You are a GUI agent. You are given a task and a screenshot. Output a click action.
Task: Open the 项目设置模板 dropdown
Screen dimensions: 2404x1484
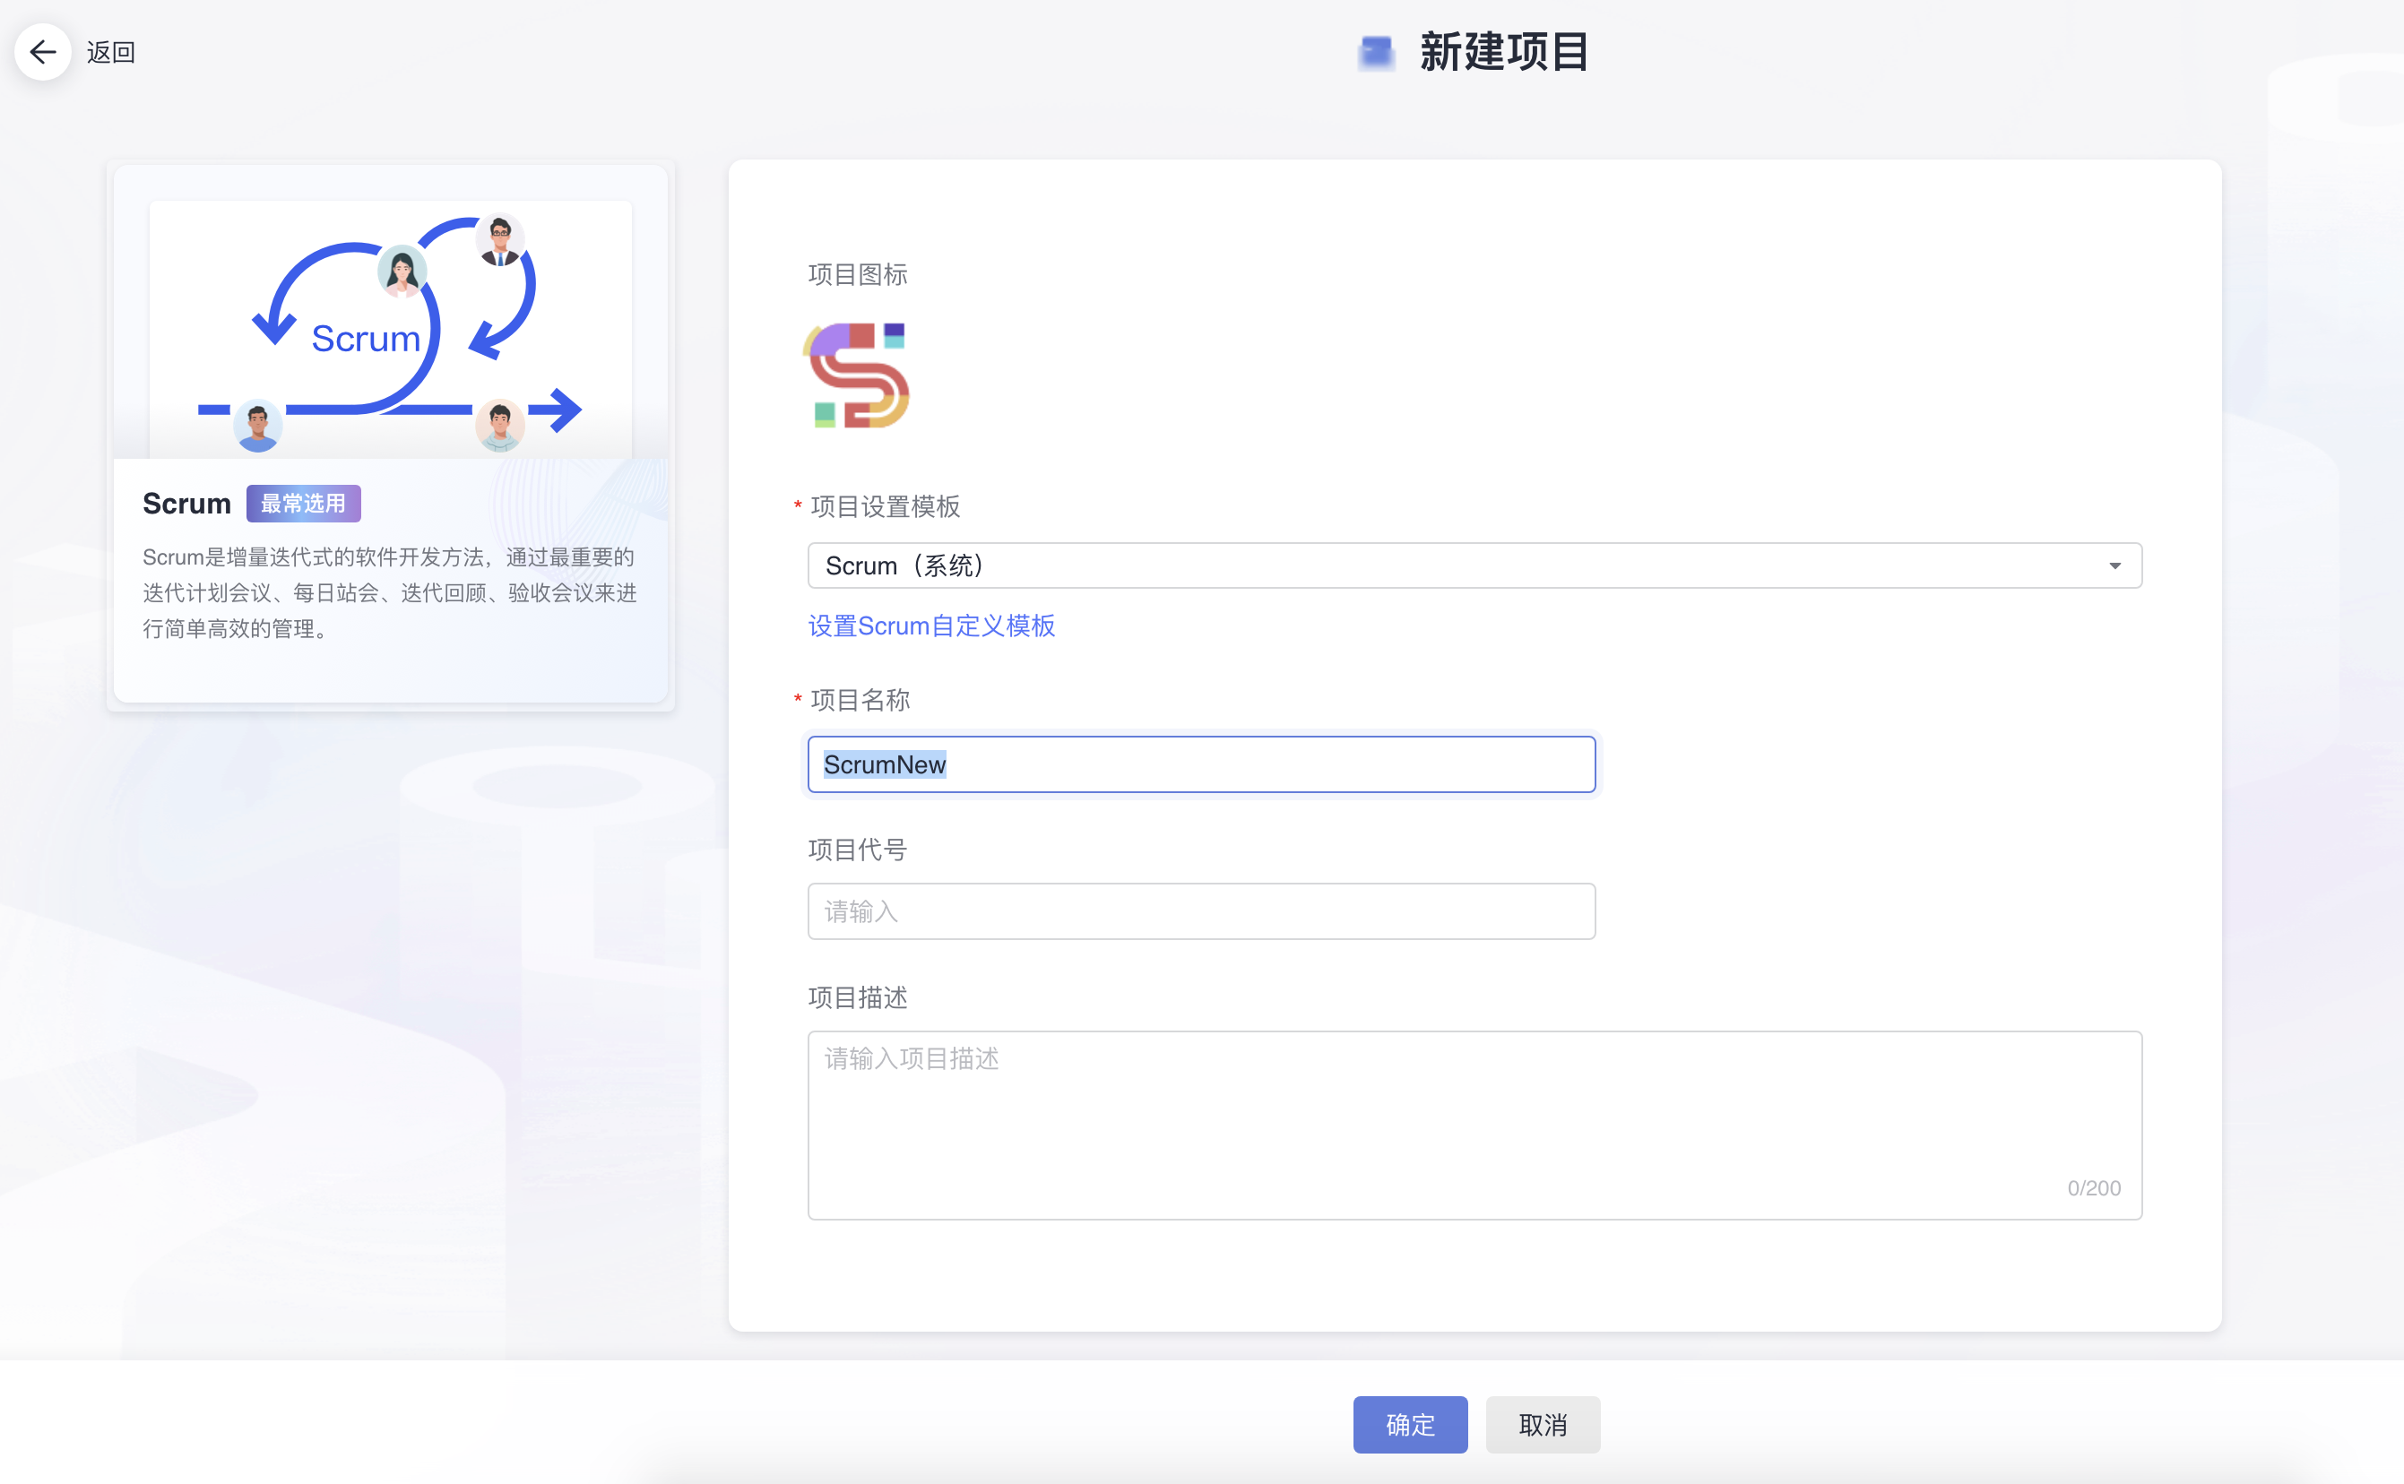click(1474, 565)
